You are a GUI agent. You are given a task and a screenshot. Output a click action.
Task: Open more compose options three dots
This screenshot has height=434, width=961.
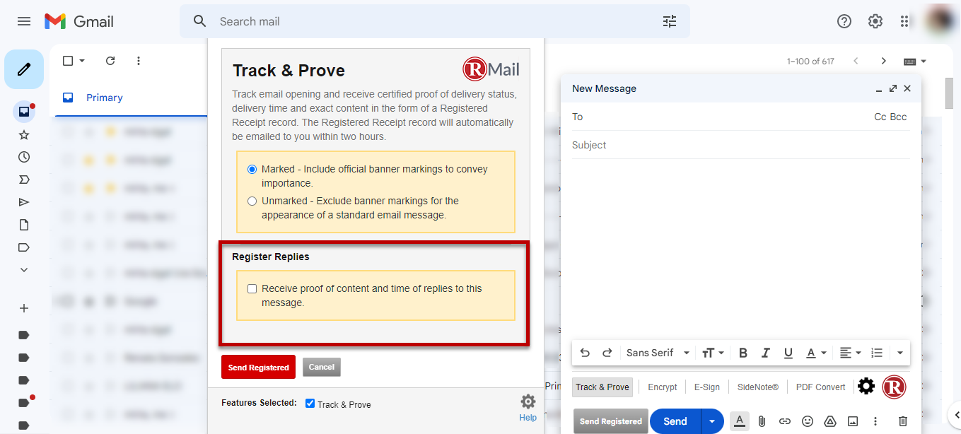click(x=875, y=421)
